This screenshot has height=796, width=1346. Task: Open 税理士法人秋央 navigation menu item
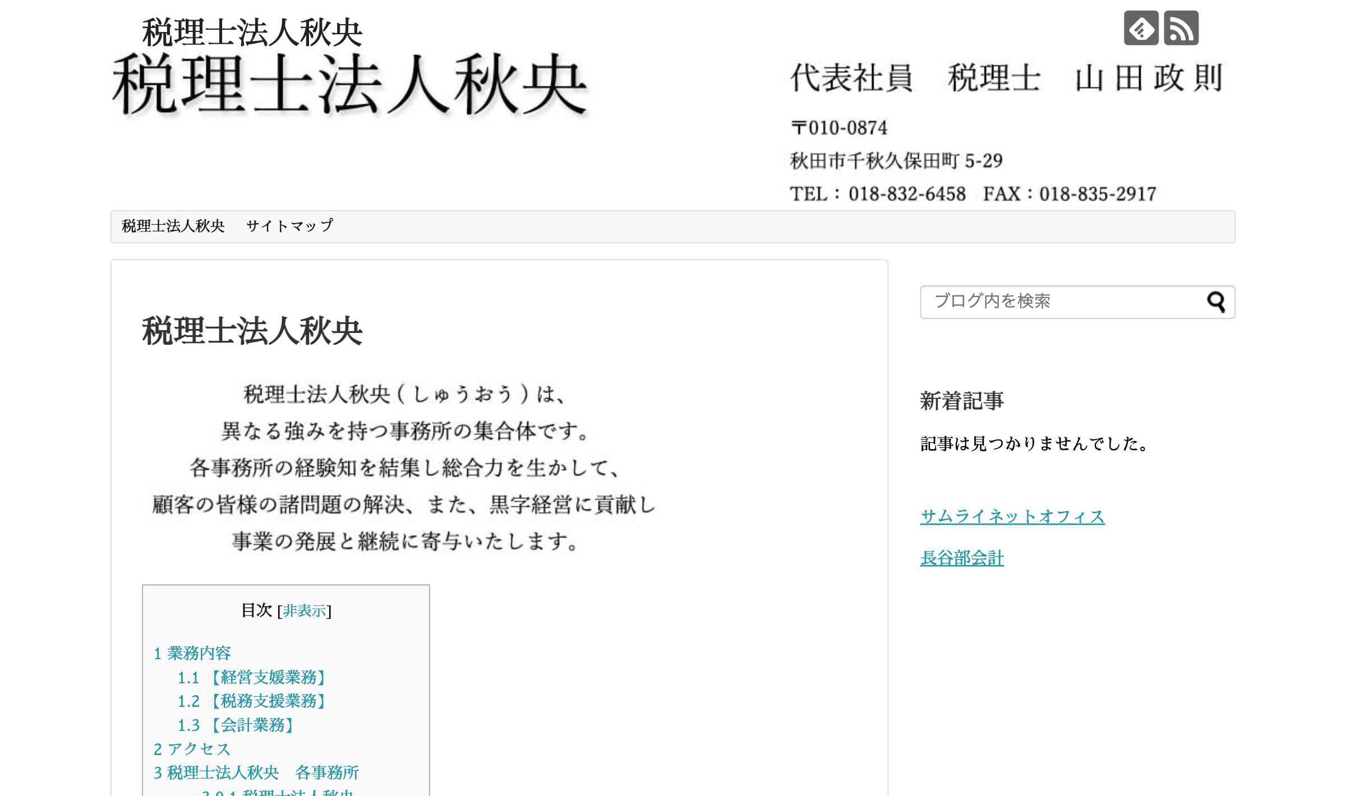point(173,226)
